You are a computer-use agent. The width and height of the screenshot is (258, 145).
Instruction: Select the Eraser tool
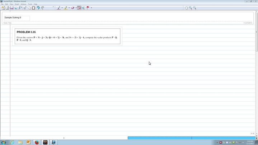click(x=73, y=8)
